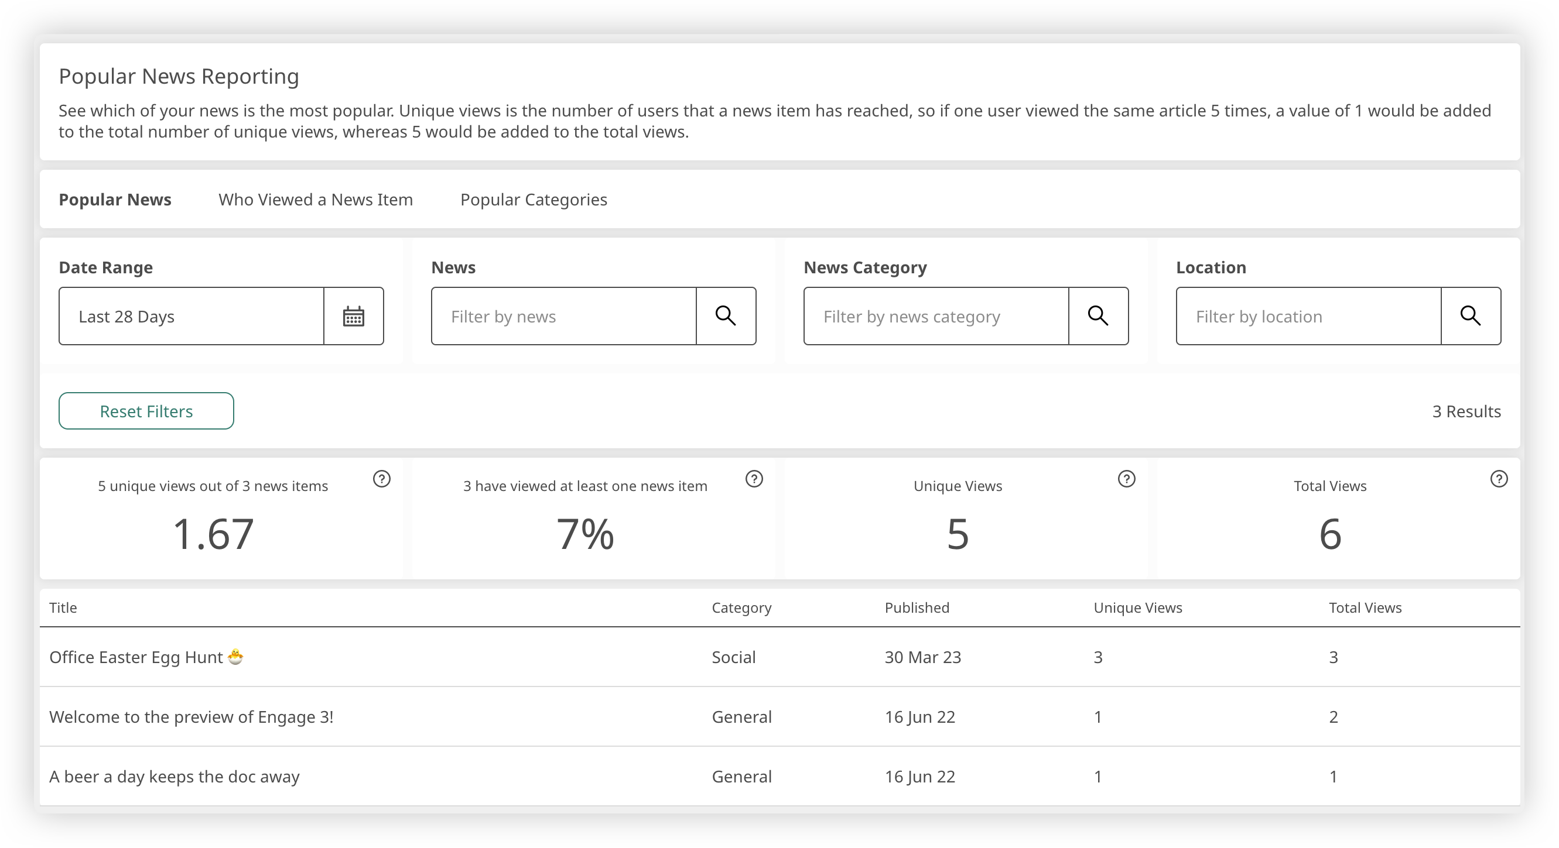Switch to Who Viewed a News Item tab
This screenshot has width=1559, height=848.
(x=315, y=200)
